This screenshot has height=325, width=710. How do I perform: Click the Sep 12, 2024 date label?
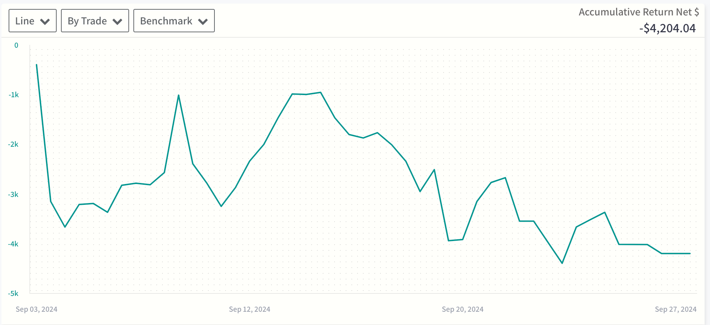[250, 309]
